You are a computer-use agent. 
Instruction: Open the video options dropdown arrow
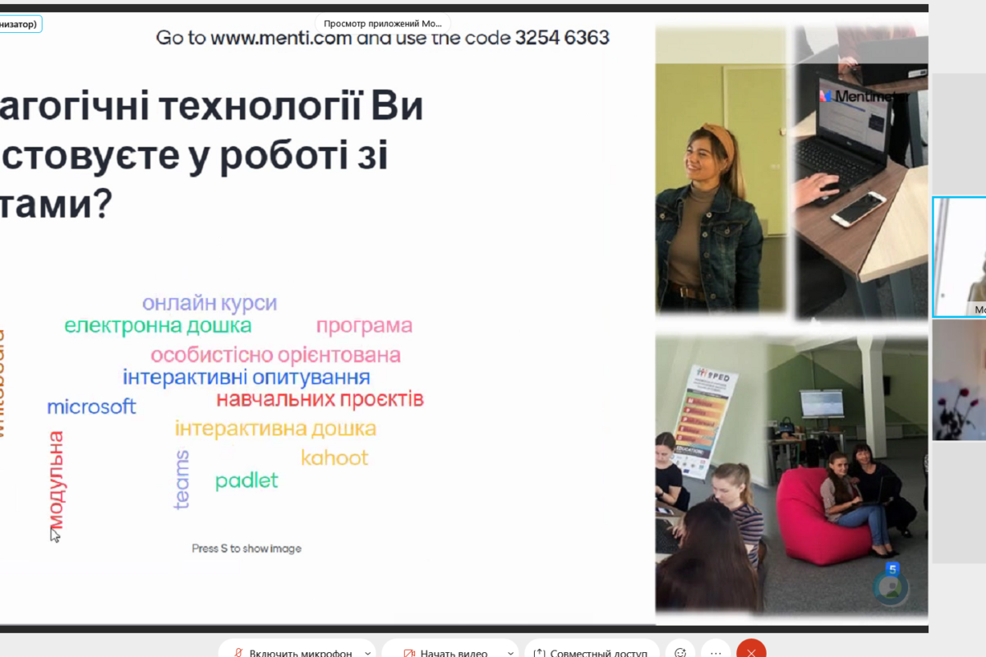point(510,653)
